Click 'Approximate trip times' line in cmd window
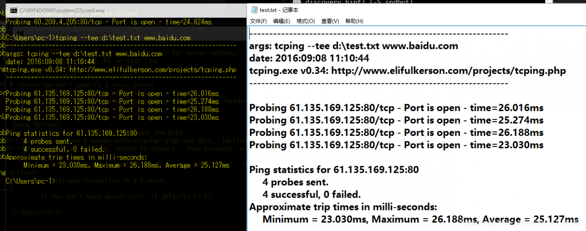 [76, 157]
